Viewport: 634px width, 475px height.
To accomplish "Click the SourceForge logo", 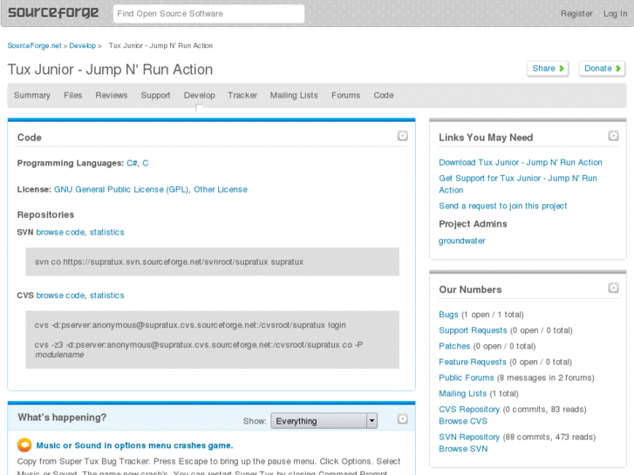I will pos(53,12).
